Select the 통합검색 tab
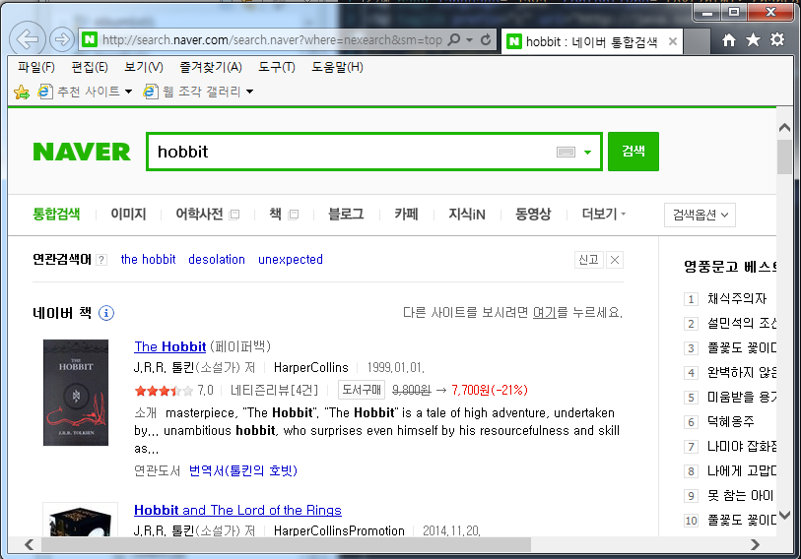Viewport: 801px width, 559px height. (x=56, y=214)
